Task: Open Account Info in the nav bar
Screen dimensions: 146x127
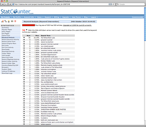Action: pos(29,17)
